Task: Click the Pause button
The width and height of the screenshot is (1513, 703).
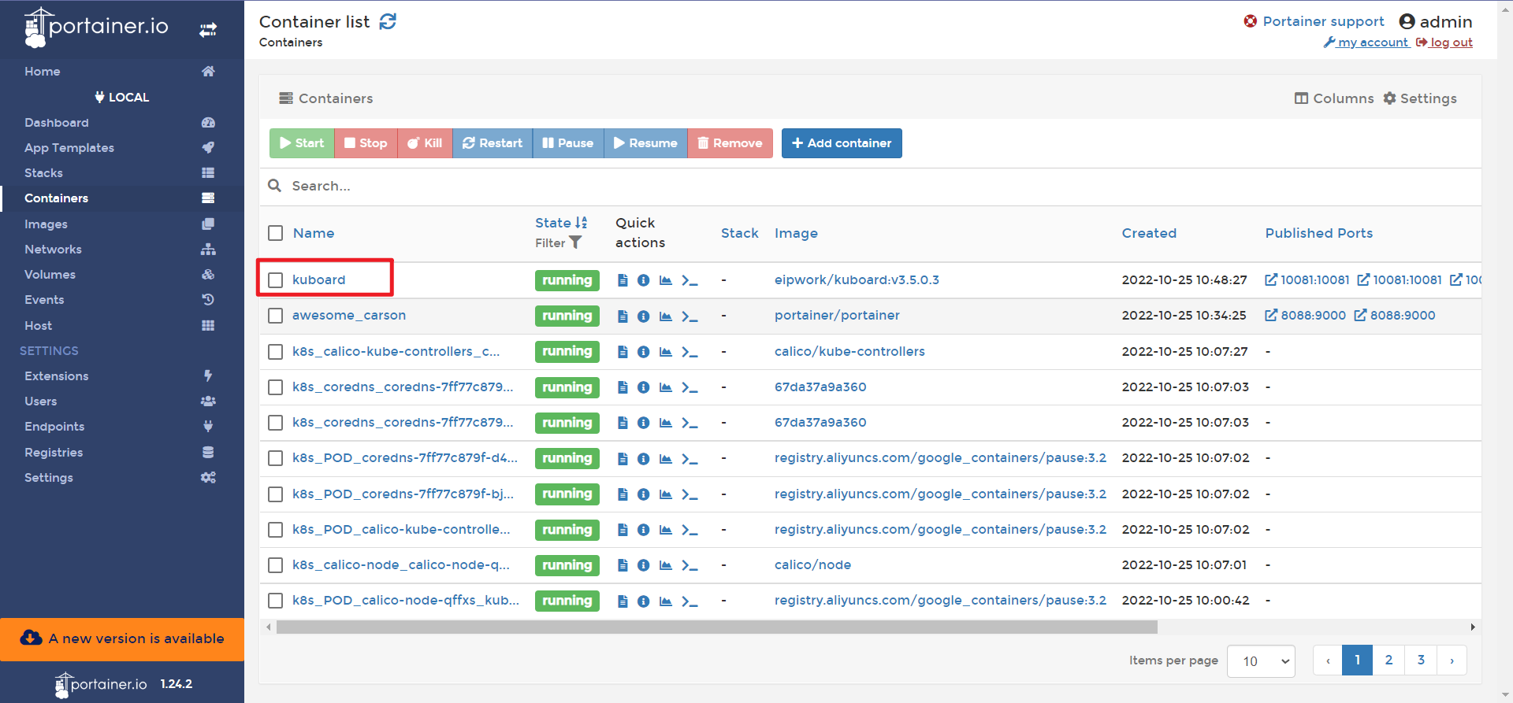Action: 568,143
